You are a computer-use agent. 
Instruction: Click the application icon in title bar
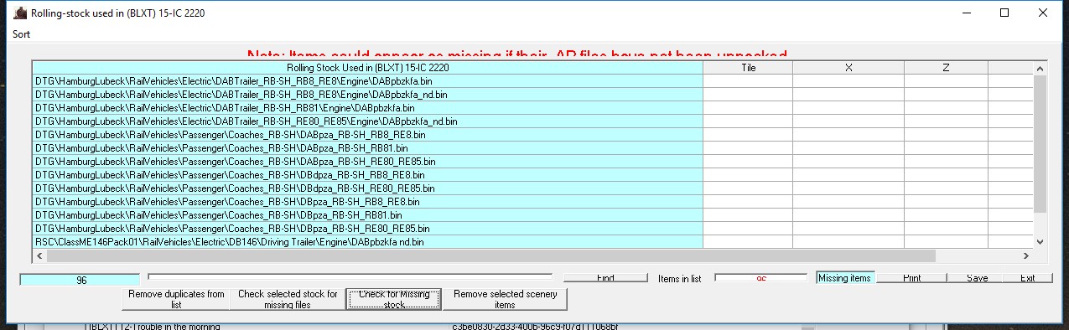[x=21, y=13]
